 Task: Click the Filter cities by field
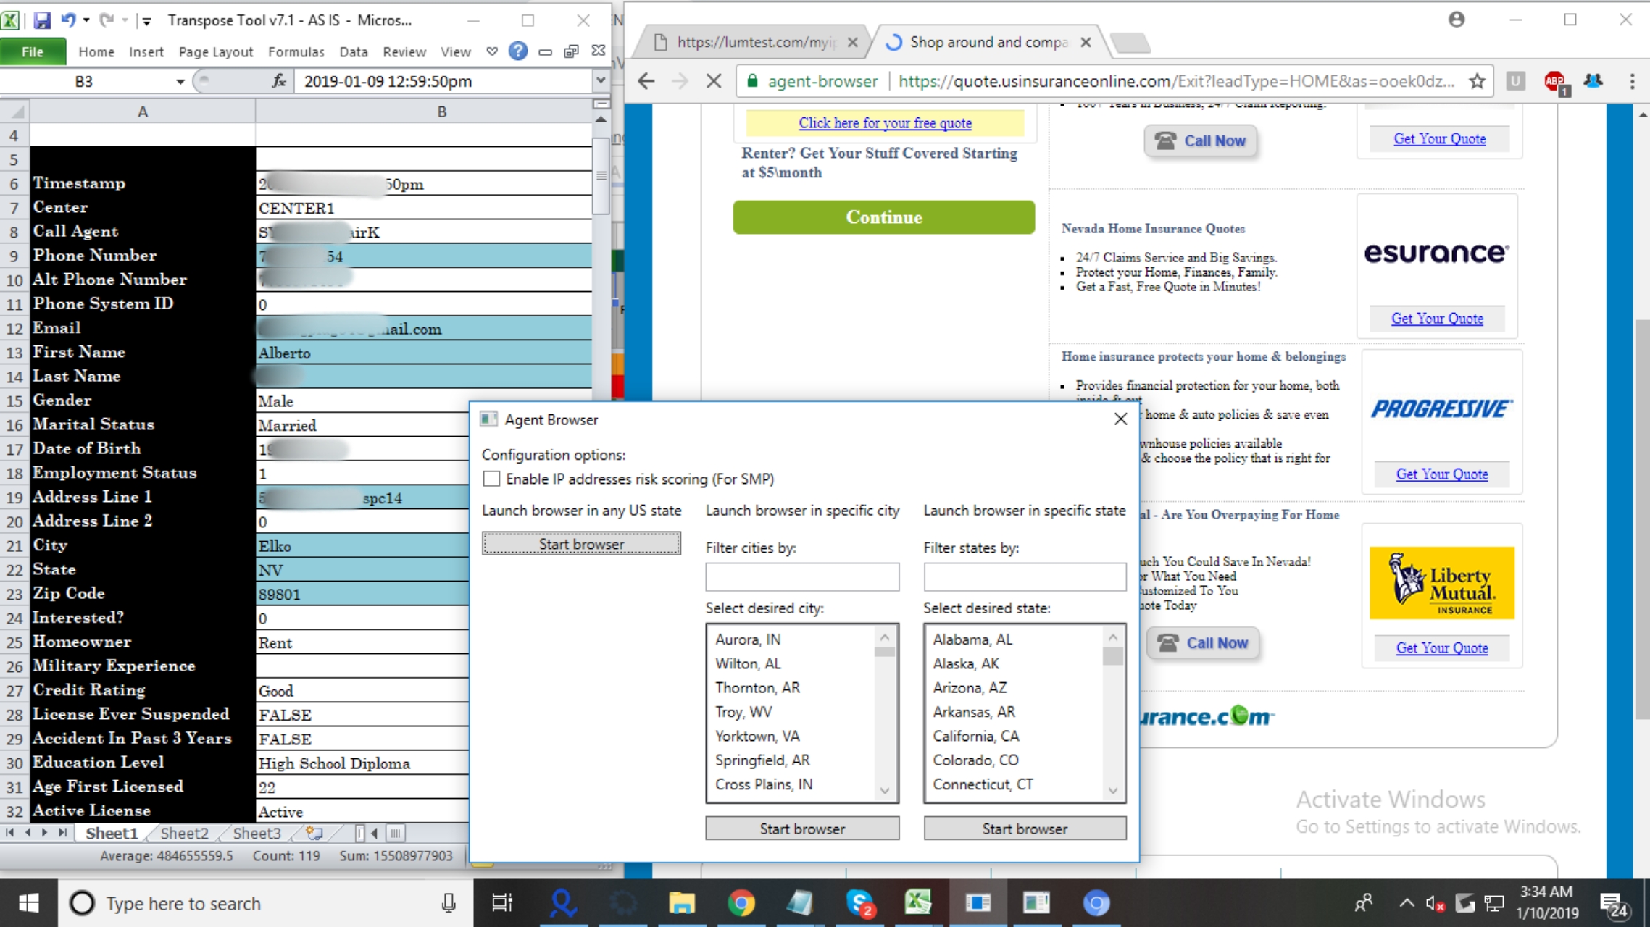[801, 577]
